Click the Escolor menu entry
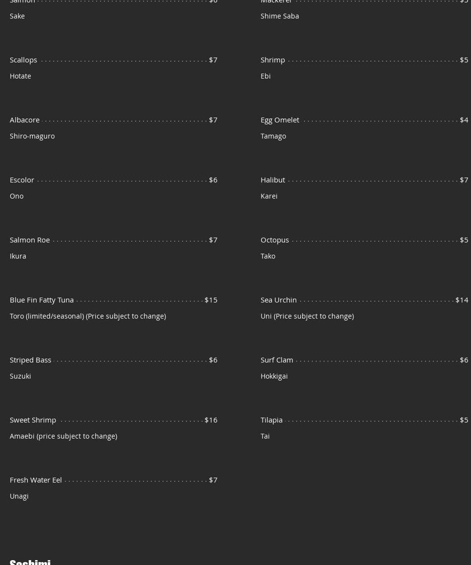 pyautogui.click(x=22, y=180)
